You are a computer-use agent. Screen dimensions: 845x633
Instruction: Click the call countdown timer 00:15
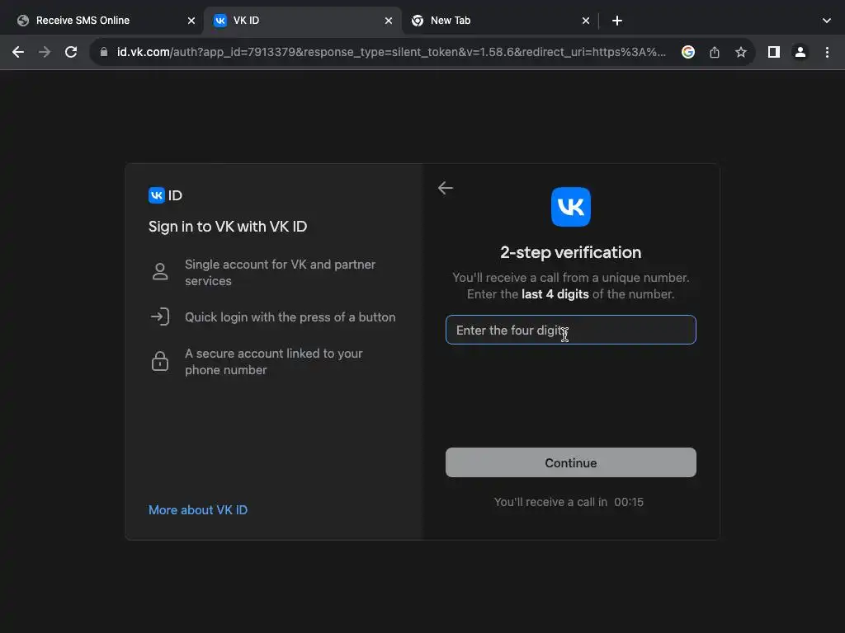click(629, 502)
